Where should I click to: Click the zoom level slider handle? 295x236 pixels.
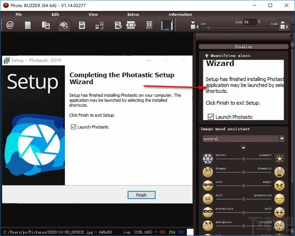209,28
